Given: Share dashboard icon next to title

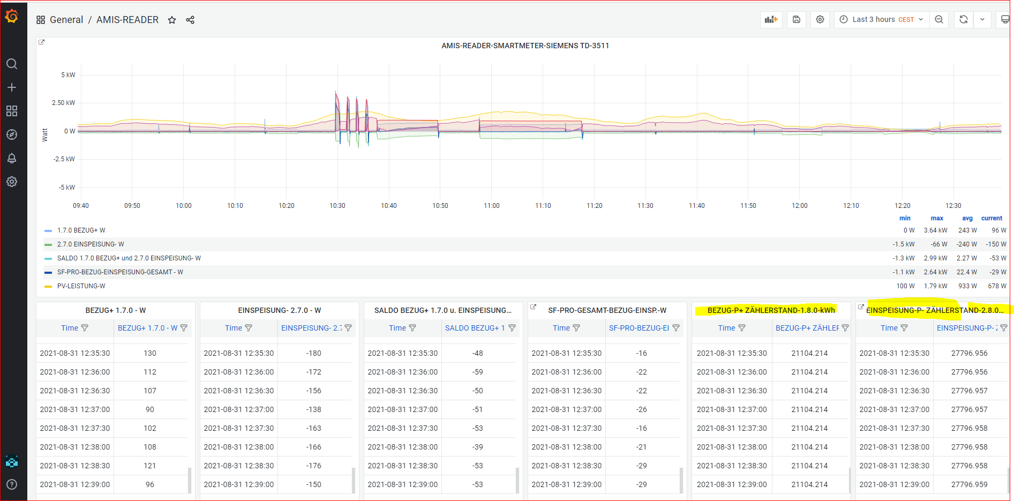Looking at the screenshot, I should click(190, 20).
